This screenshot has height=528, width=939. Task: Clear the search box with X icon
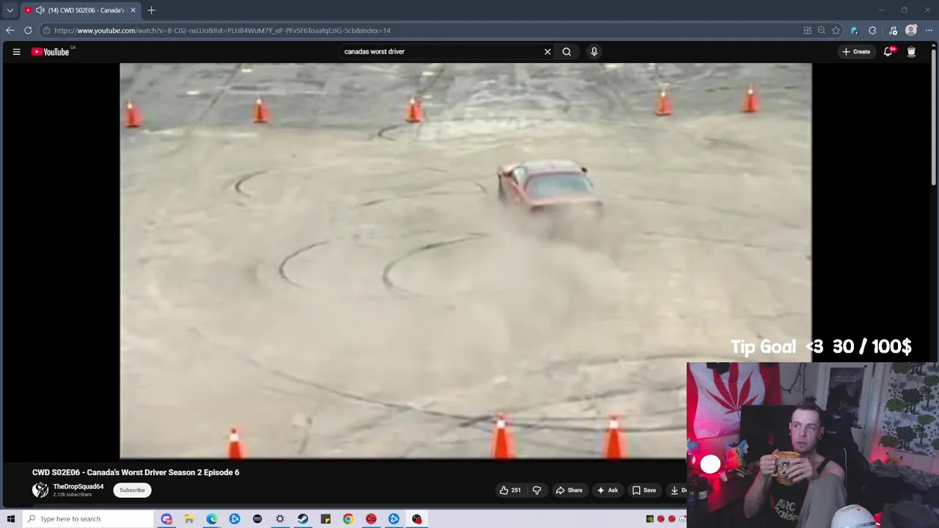tap(547, 51)
